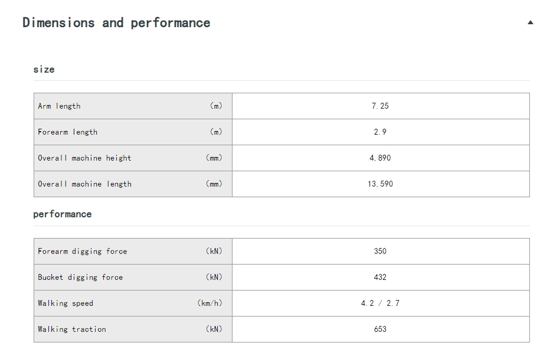
Task: Collapse the Dimensions and performance section arrow
Action: pyautogui.click(x=530, y=22)
